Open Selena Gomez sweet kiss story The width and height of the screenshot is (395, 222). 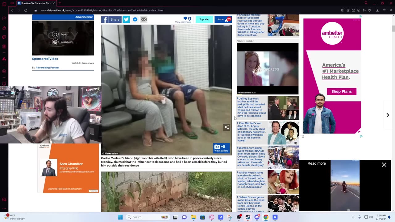click(251, 204)
